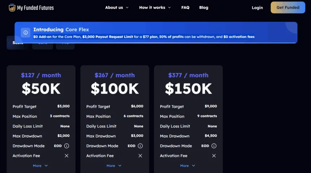Expand More details on the $50K plan
The width and height of the screenshot is (311, 173).
[40, 166]
